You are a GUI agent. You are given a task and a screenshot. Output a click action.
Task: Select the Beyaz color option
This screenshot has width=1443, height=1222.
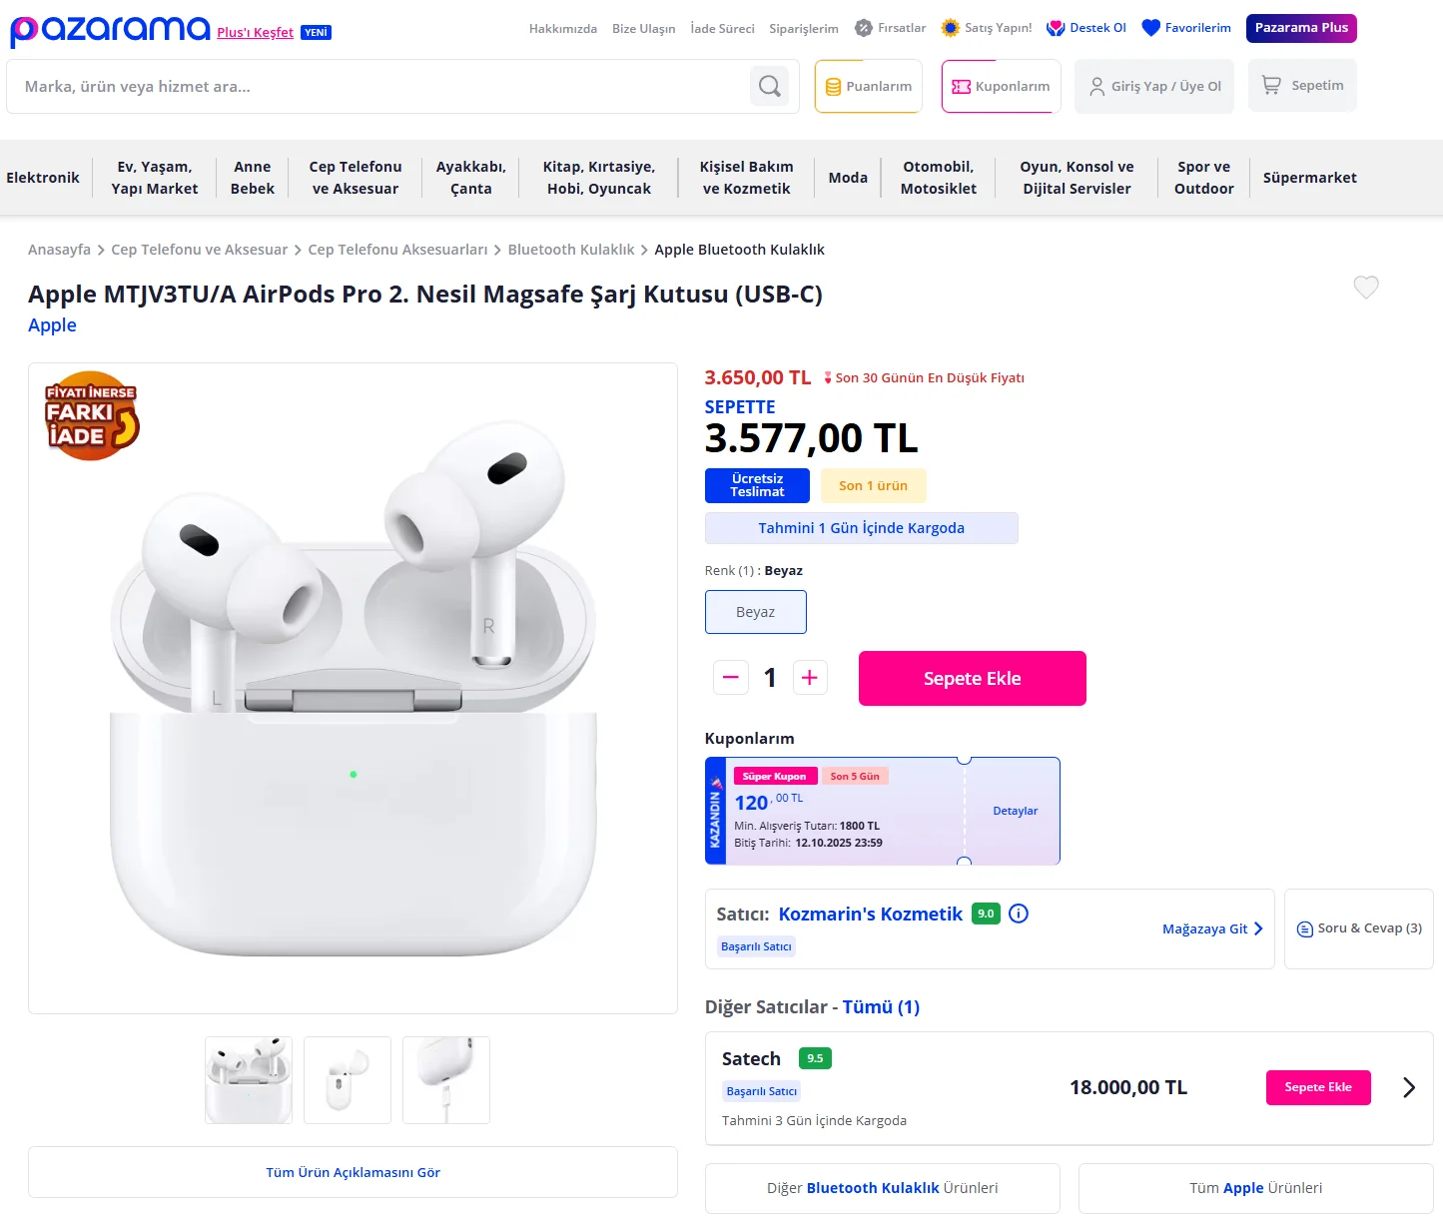click(755, 612)
